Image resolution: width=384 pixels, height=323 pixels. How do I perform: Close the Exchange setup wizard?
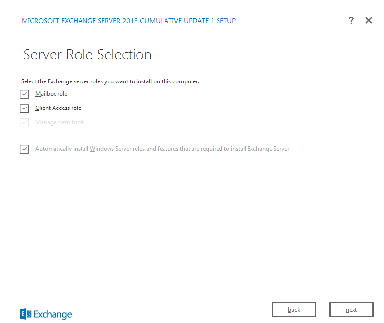[x=369, y=20]
